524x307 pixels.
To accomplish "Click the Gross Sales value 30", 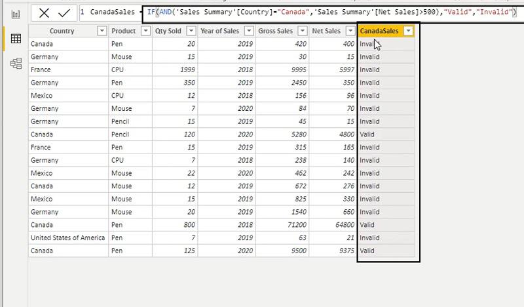I will click(303, 57).
